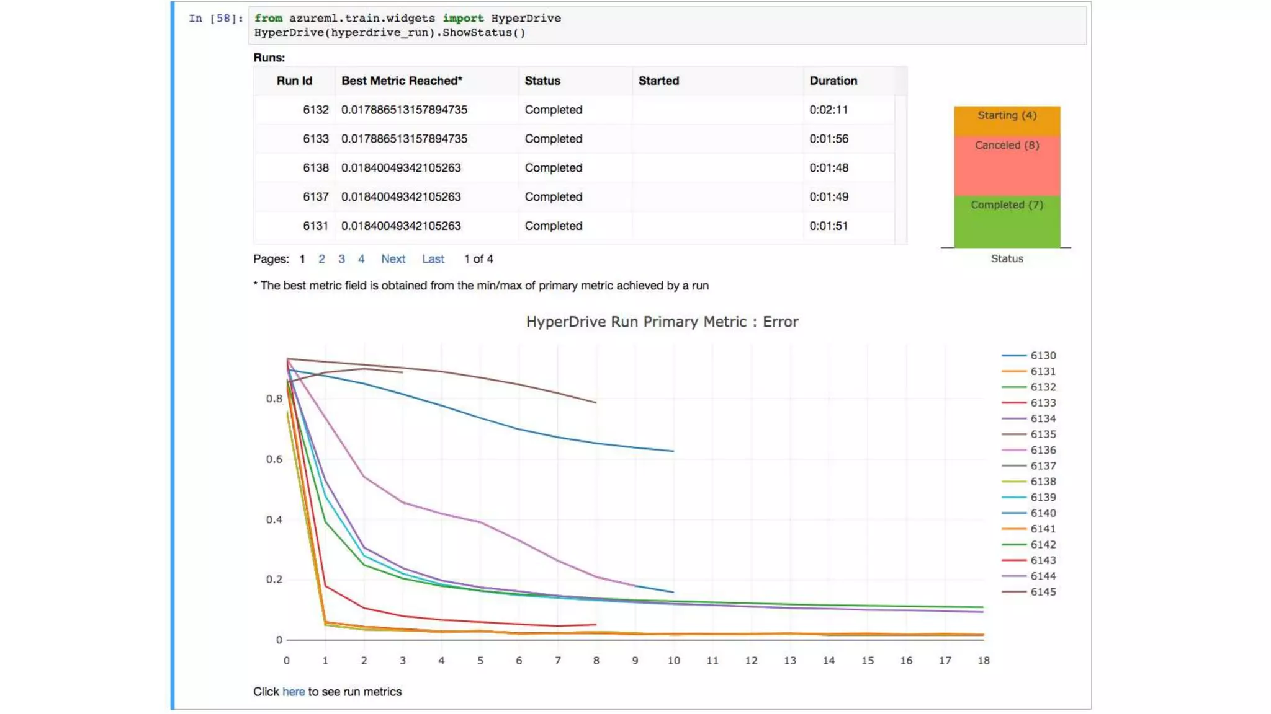Toggle legend entry 6142
This screenshot has height=714, width=1271.
[1028, 544]
